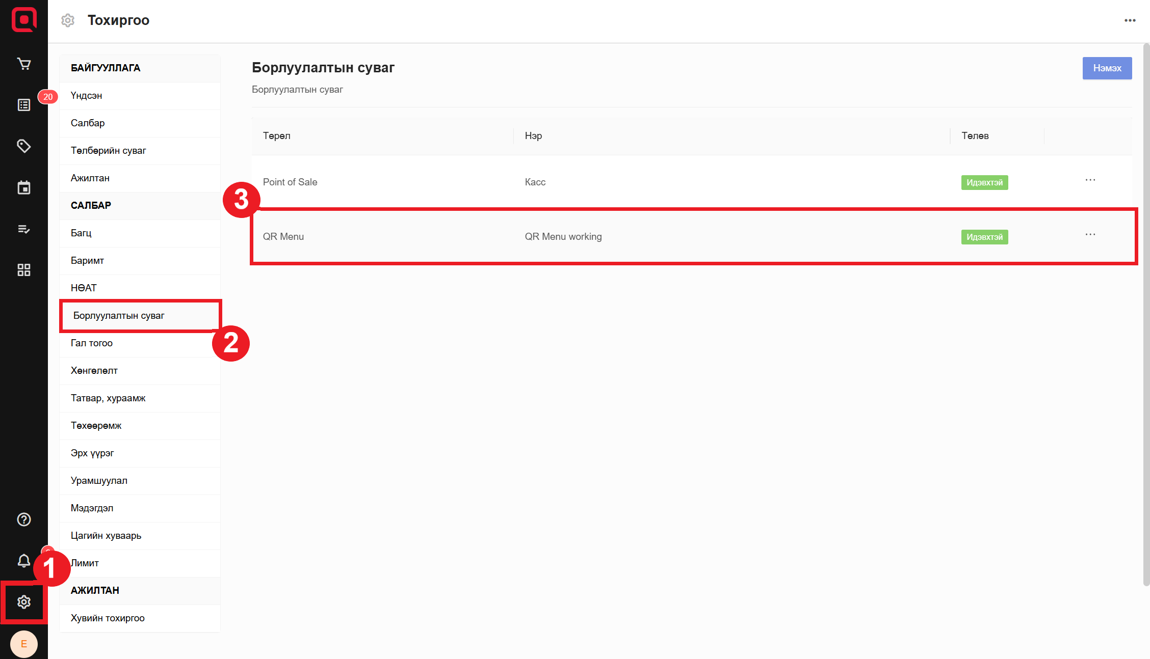Open the three-dot menu for Point of Sale row
Screen dimensions: 1150x659
coord(1090,180)
